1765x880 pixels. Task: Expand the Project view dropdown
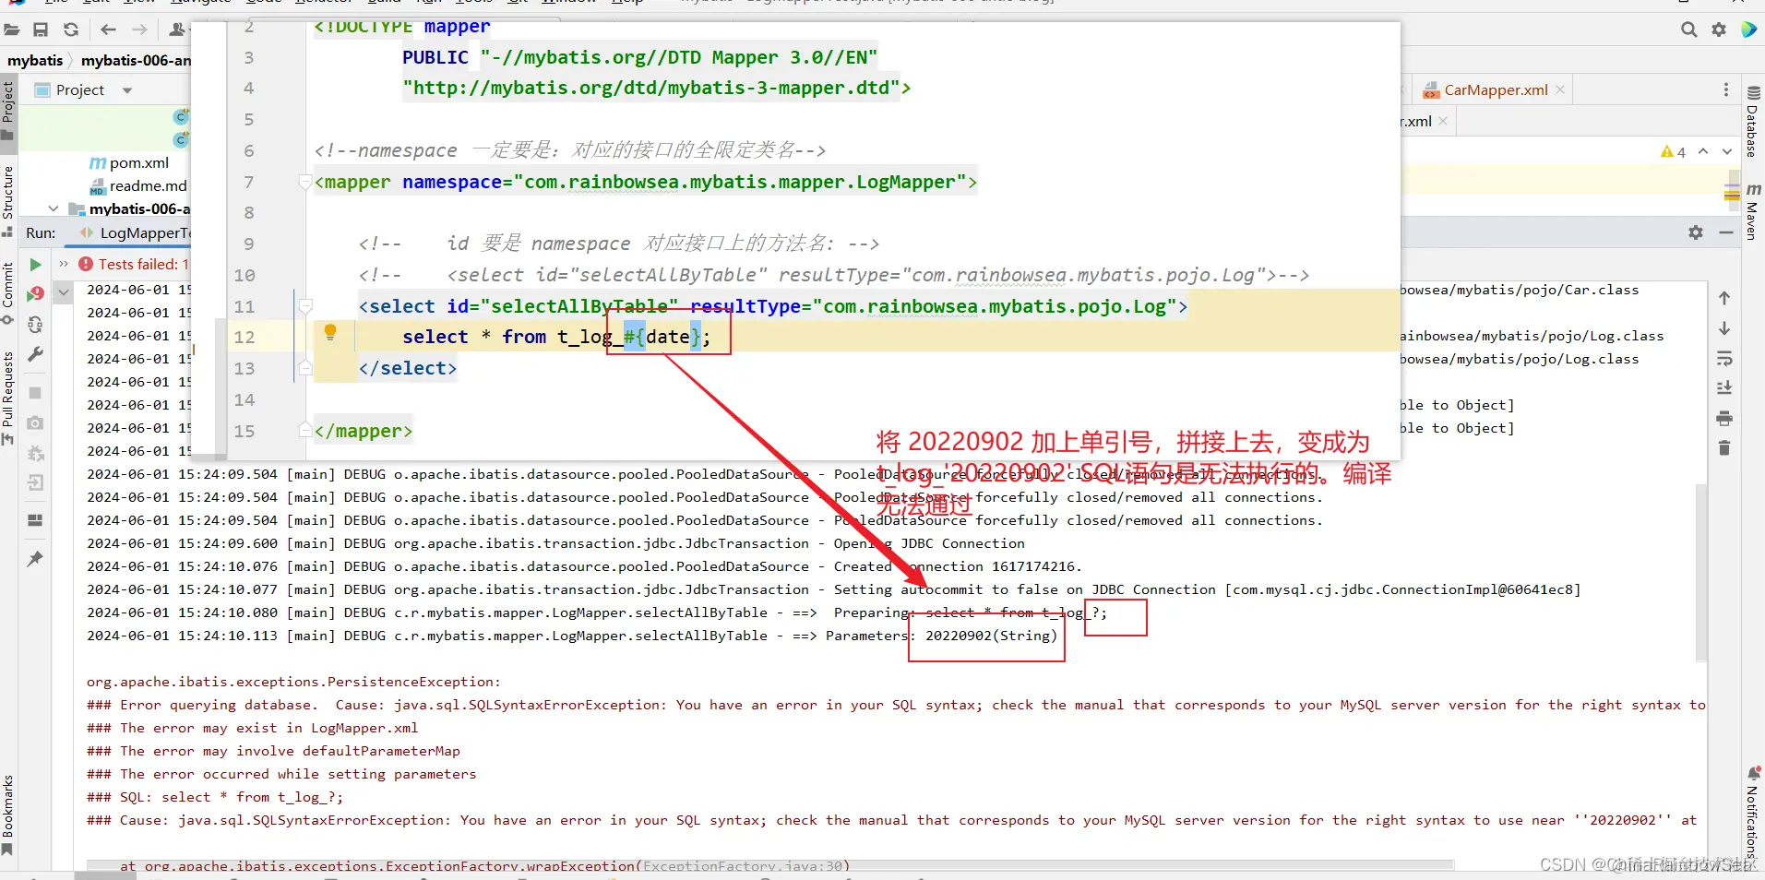[x=127, y=90]
